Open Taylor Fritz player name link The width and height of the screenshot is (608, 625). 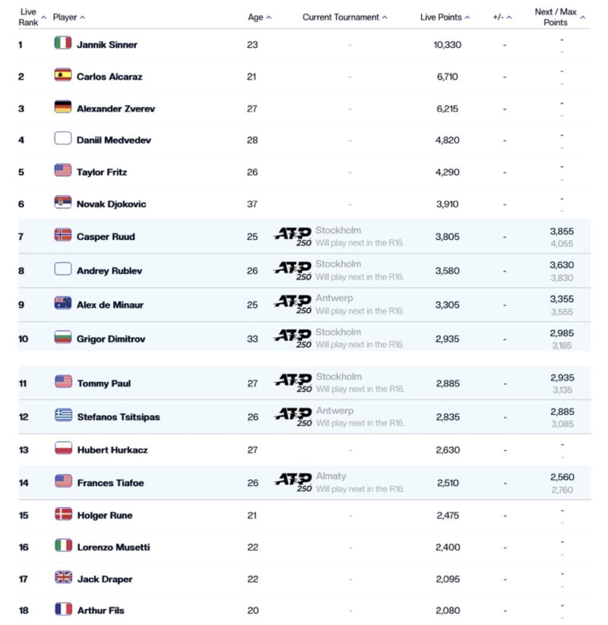click(x=102, y=172)
